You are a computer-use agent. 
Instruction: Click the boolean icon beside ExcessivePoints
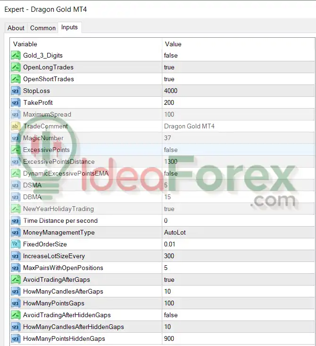[x=16, y=150]
